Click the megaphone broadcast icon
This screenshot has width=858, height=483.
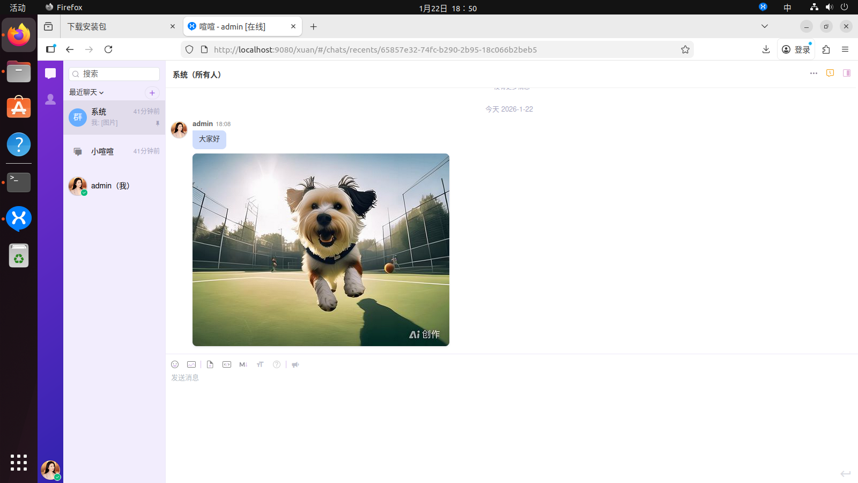[x=295, y=364]
